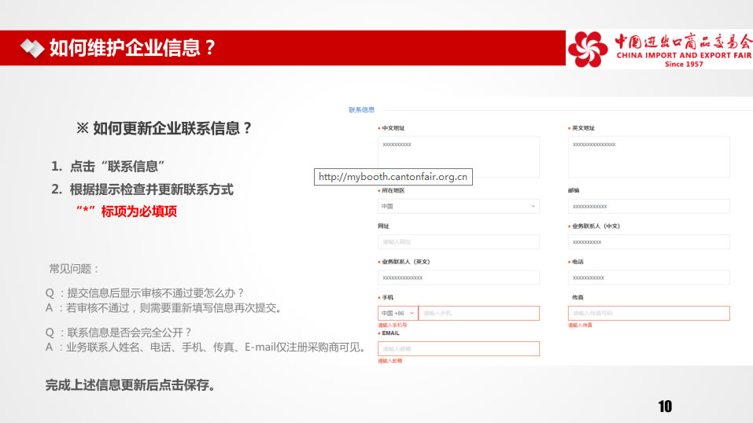Click the 电话 input field
The image size is (753, 423).
coord(648,277)
